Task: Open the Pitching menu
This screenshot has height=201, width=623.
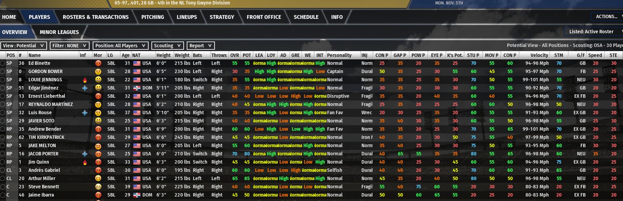Action: tap(152, 17)
